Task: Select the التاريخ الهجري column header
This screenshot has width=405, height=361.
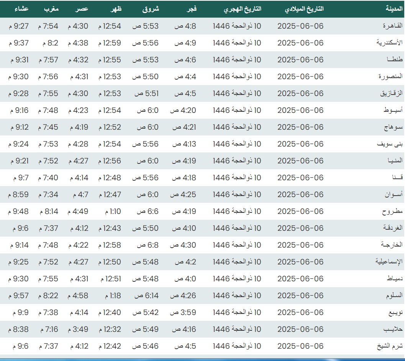Action: (243, 9)
